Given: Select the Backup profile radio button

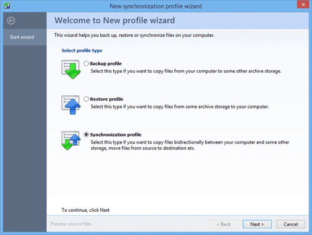Looking at the screenshot, I should point(86,64).
